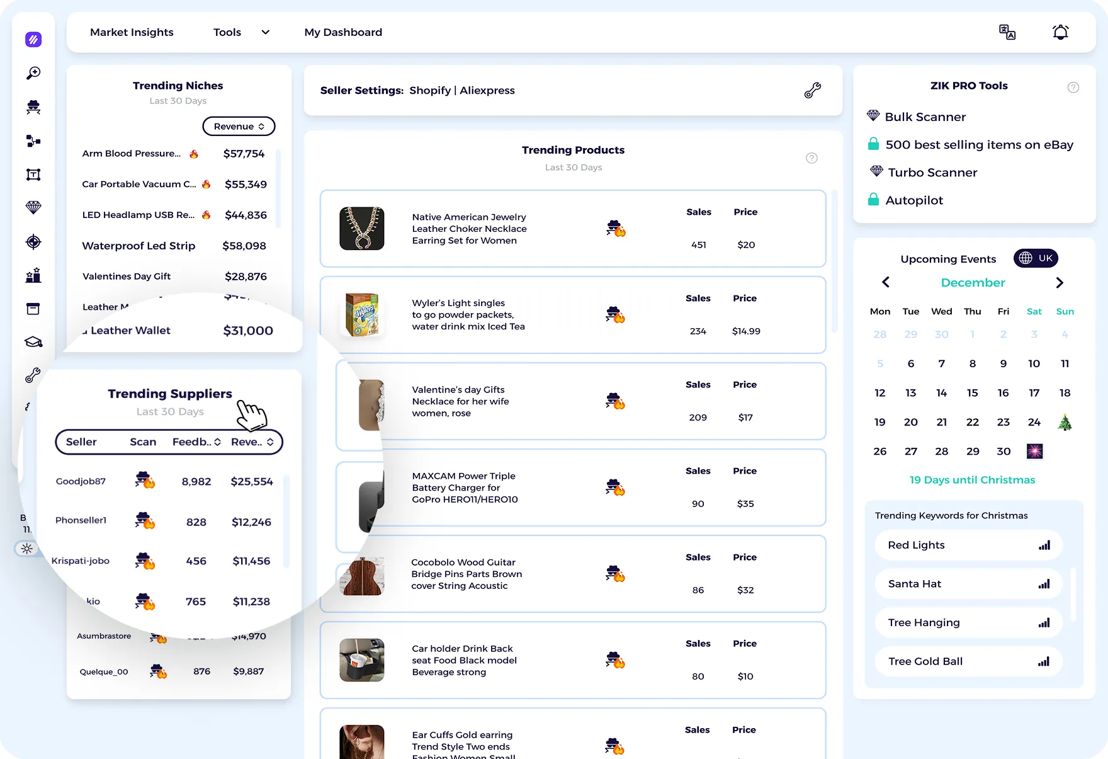
Task: Open the magnifier search icon in sidebar
Action: (33, 73)
